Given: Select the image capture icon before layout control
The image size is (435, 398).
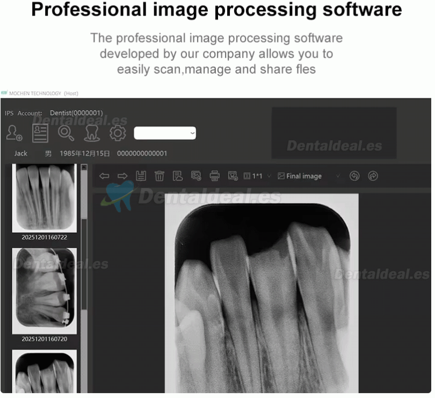Looking at the screenshot, I should pos(197,176).
